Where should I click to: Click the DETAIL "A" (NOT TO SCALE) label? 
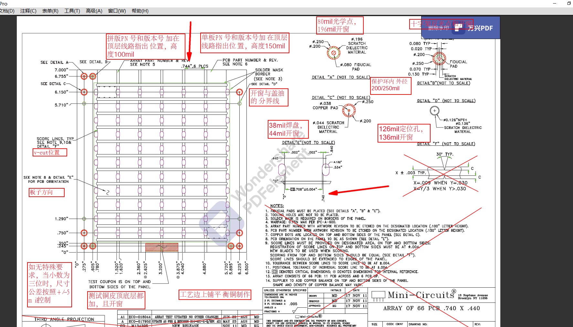click(x=341, y=77)
